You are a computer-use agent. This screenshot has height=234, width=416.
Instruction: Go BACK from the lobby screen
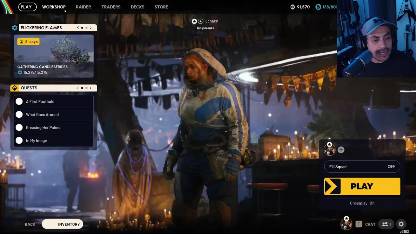point(30,224)
